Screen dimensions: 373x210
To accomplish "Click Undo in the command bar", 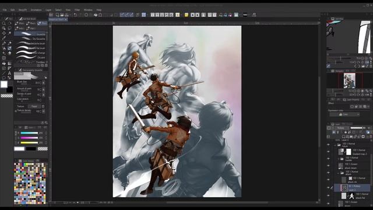I will click(75, 15).
